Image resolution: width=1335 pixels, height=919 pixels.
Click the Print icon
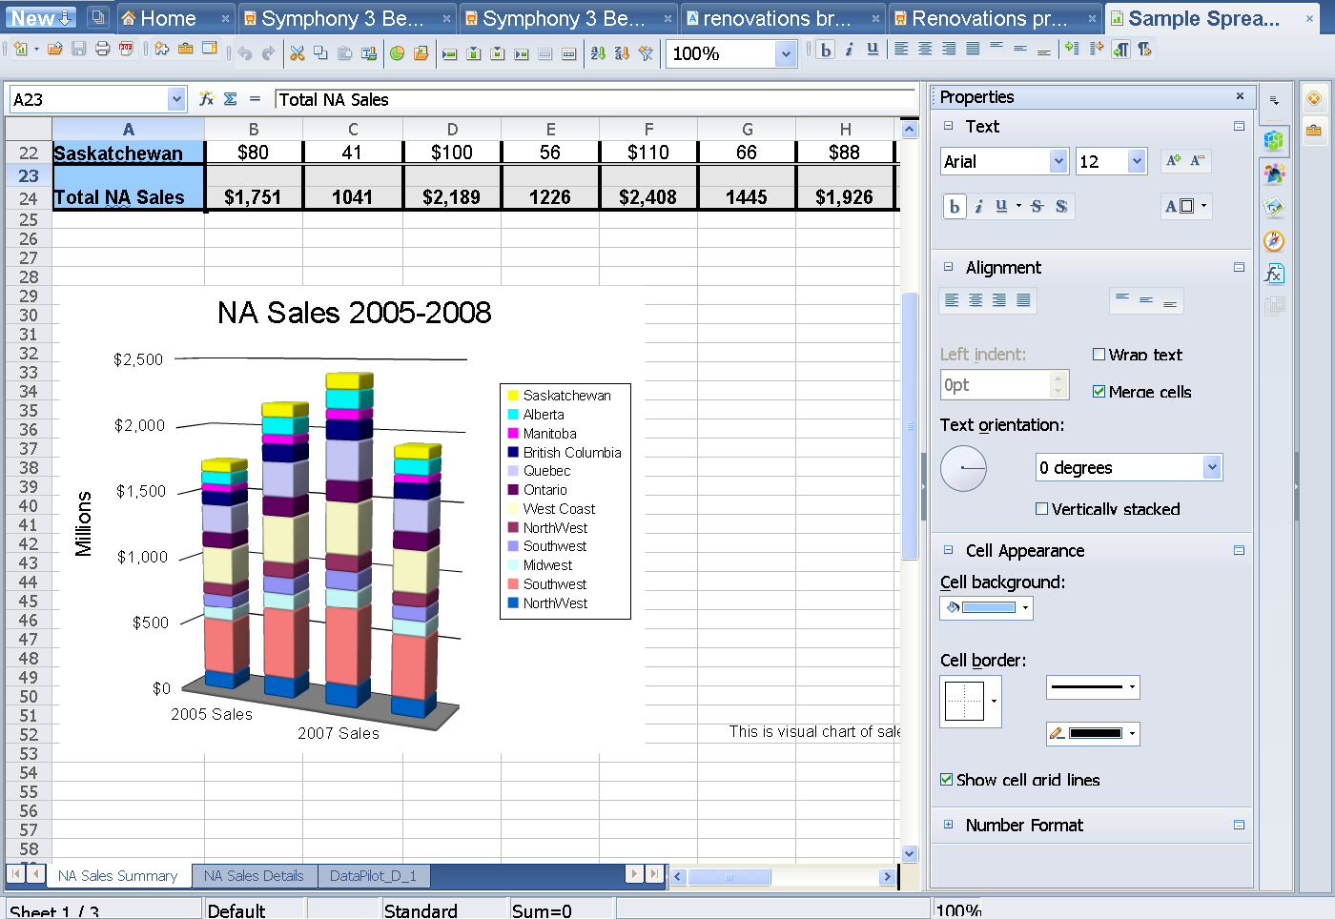[x=105, y=54]
